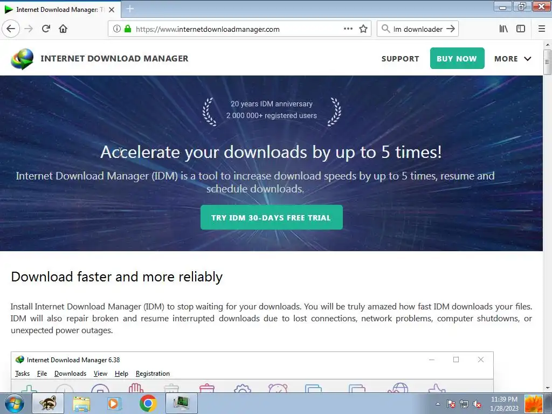Click '20 years IDM anniversary' text
Screen dimensions: 552x414
272,104
